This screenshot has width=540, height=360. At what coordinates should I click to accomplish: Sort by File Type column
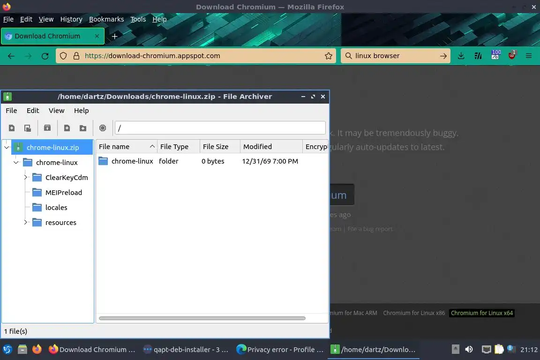[179, 147]
